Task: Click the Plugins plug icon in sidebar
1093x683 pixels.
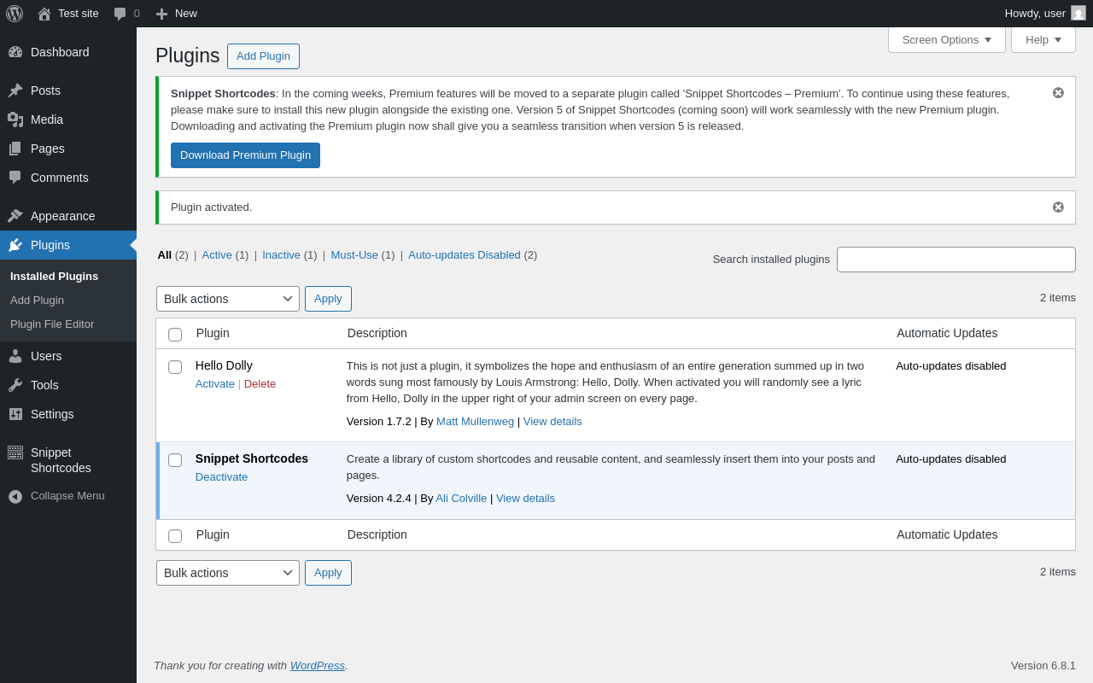Action: (x=15, y=245)
